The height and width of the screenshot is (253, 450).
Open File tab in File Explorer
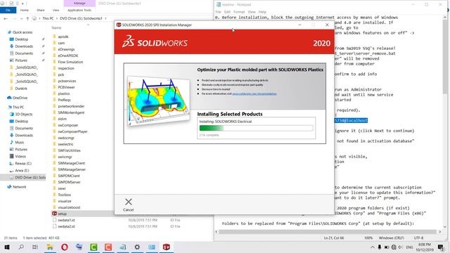point(8,10)
